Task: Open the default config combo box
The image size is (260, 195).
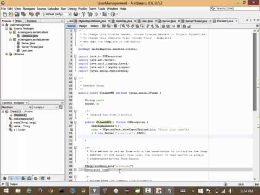Action: (x=57, y=14)
